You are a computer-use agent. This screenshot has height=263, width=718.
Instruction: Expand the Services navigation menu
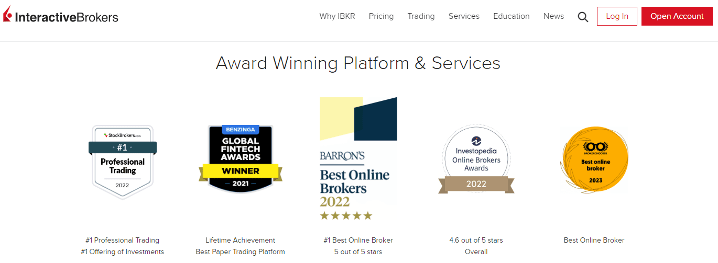464,16
